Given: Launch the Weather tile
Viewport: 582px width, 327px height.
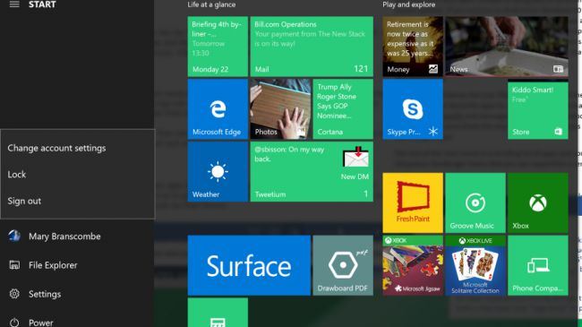Looking at the screenshot, I should (218, 172).
